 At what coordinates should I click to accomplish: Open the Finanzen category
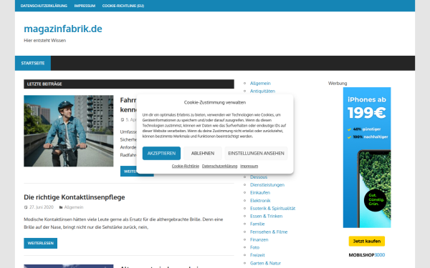259,239
